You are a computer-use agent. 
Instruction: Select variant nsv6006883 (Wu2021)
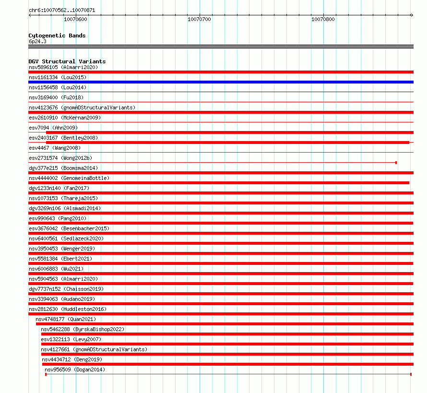[x=56, y=269]
